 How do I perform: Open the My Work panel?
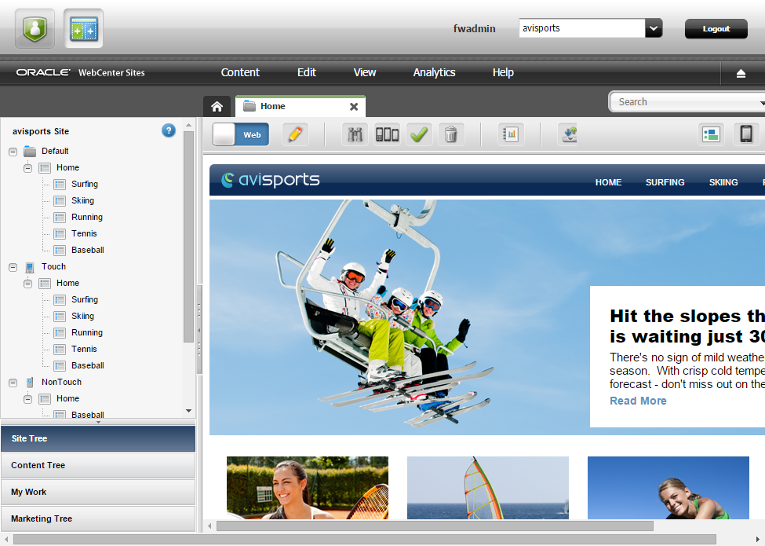98,492
